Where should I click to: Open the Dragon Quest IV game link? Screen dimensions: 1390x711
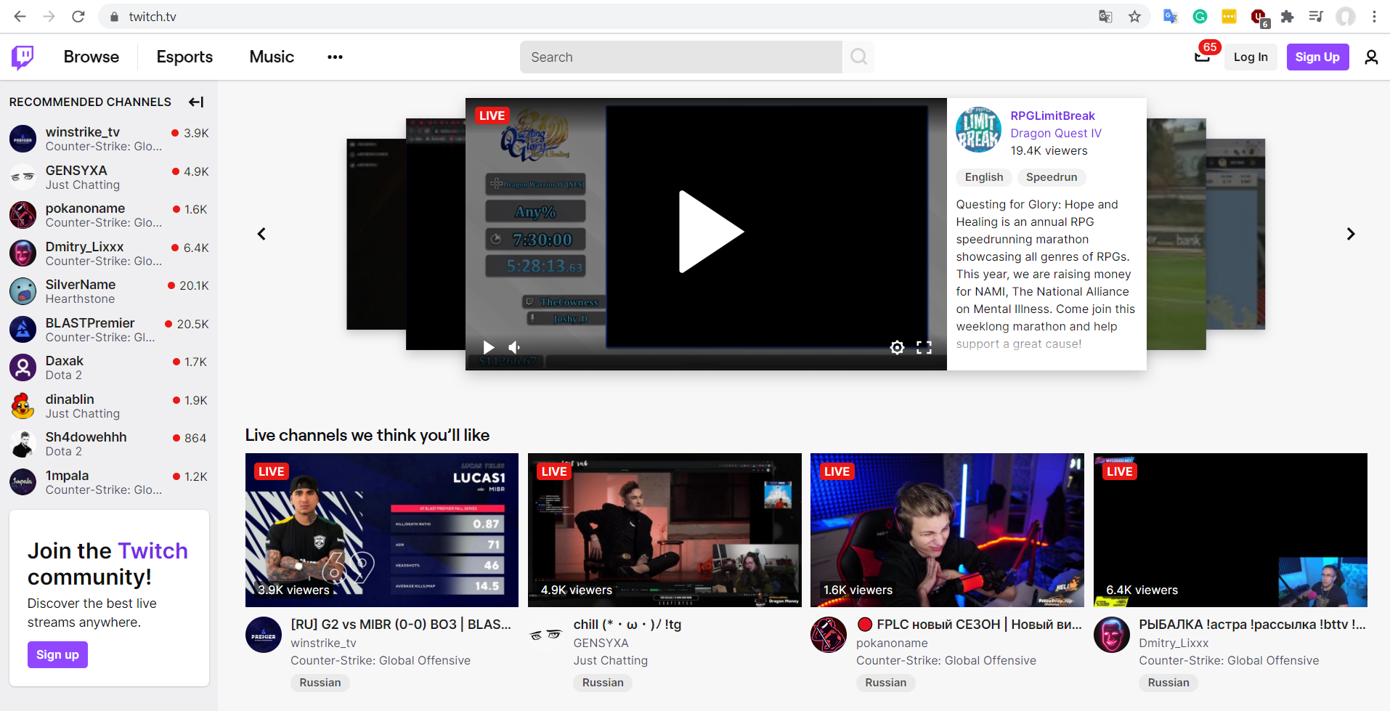(1056, 133)
